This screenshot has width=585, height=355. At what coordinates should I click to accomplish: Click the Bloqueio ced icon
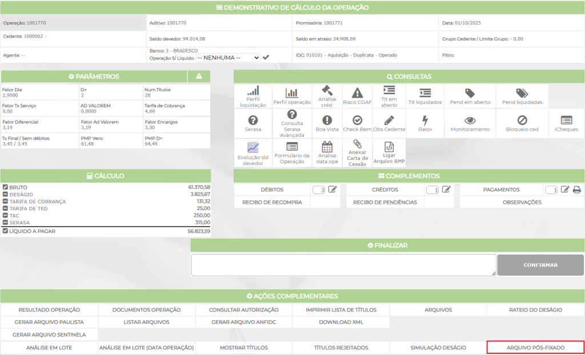pyautogui.click(x=522, y=120)
